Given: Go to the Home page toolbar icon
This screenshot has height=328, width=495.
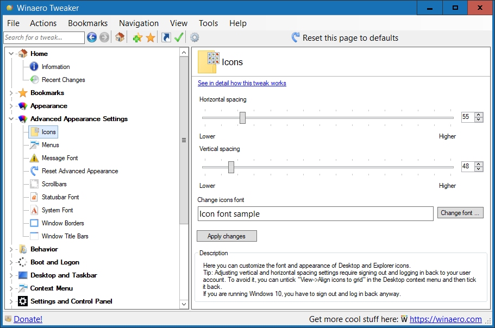Looking at the screenshot, I should pos(120,37).
